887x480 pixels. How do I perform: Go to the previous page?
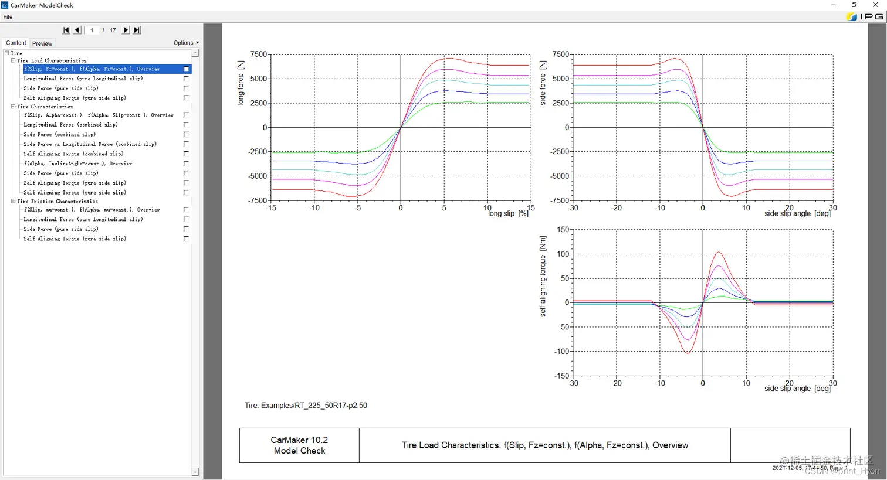coord(77,30)
